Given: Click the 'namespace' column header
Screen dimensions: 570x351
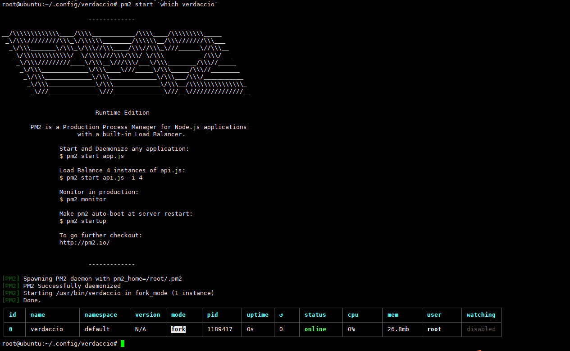Looking at the screenshot, I should (x=101, y=315).
